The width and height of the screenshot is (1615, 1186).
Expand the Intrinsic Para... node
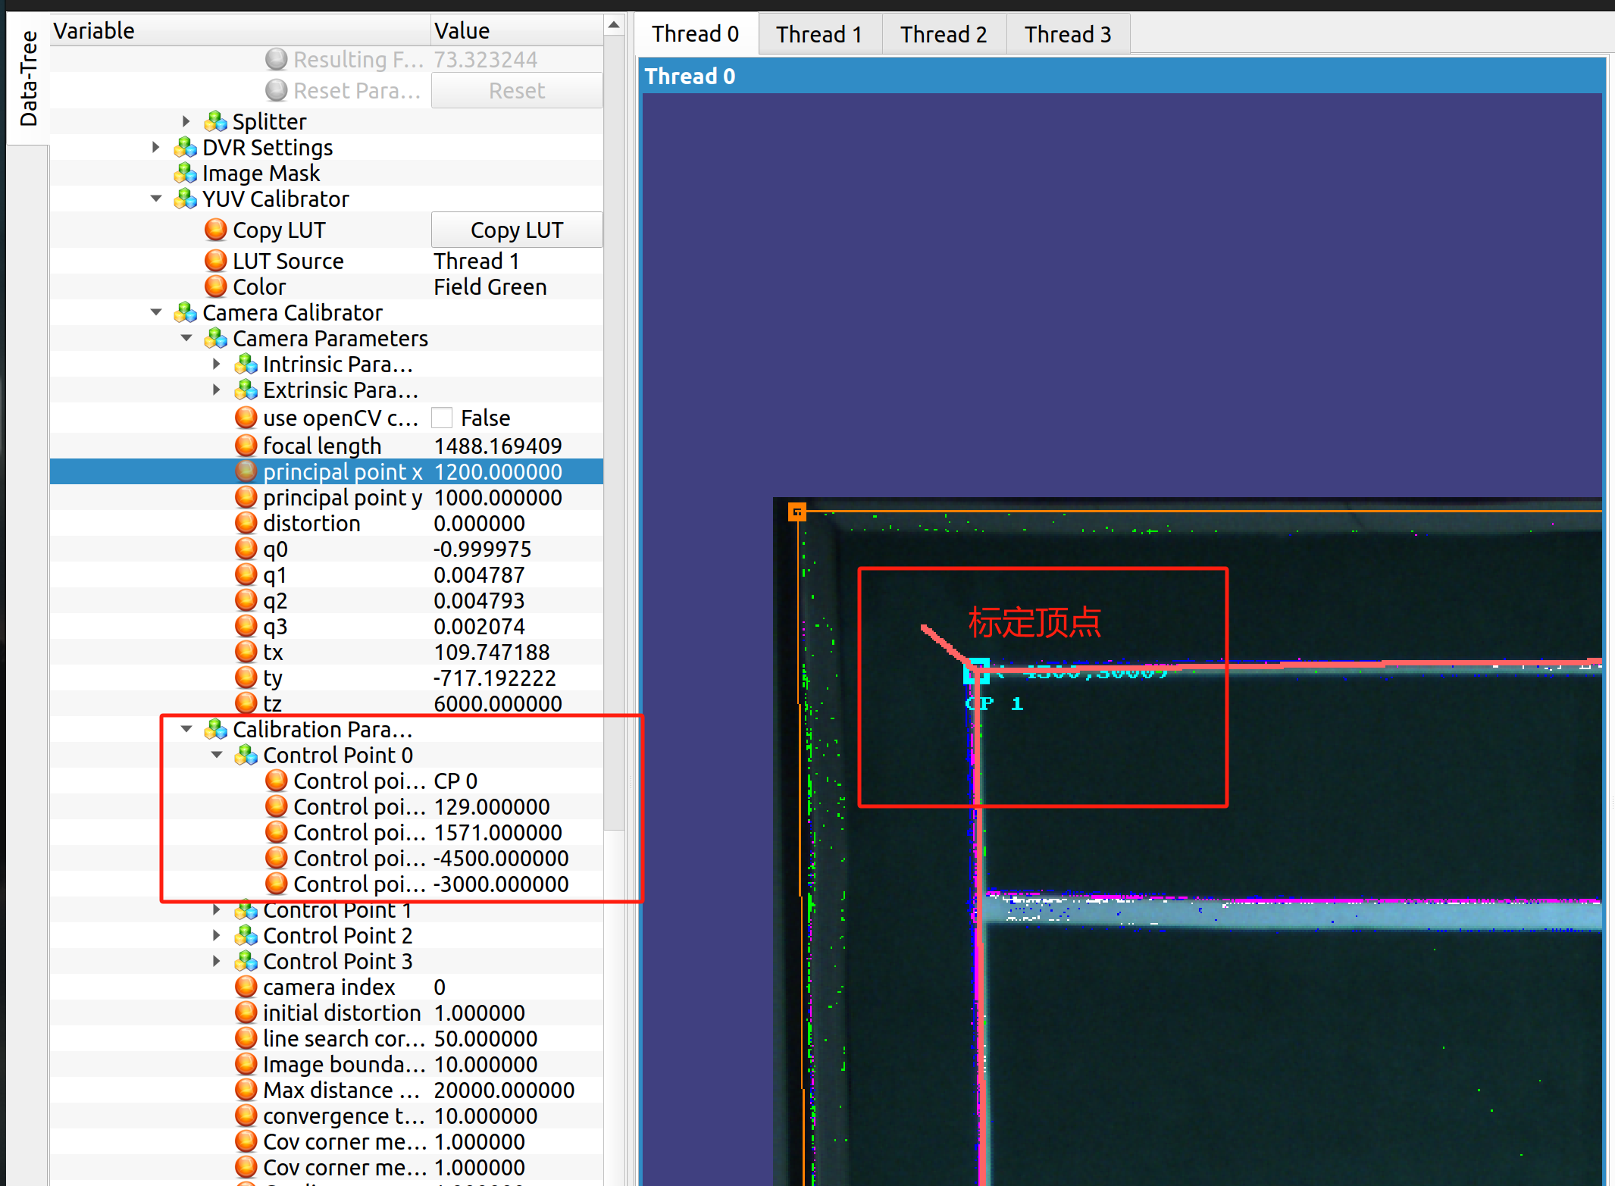217,364
